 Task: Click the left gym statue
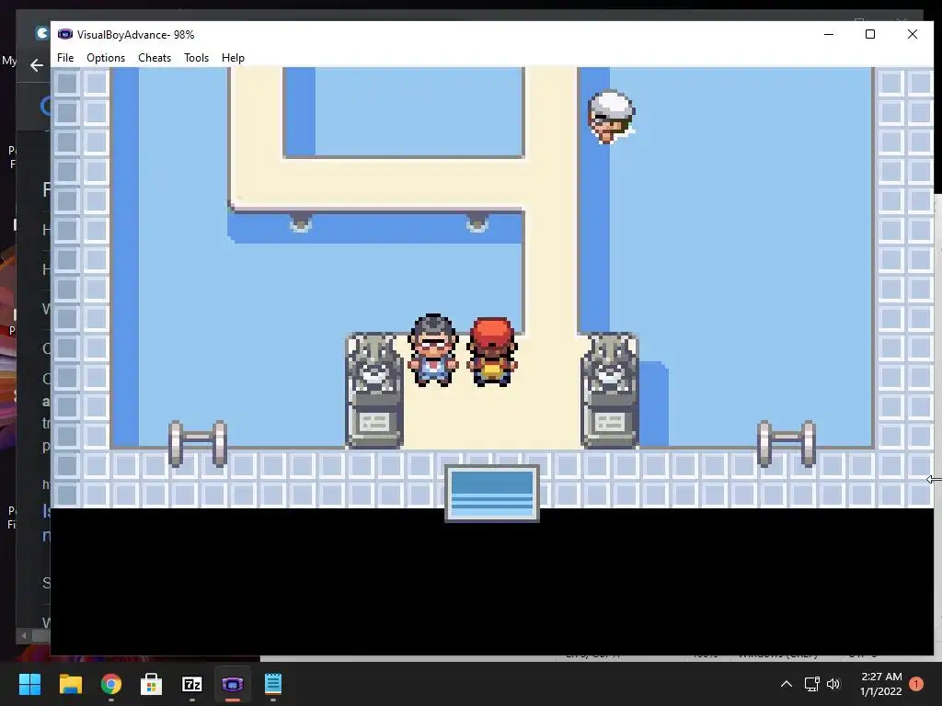[374, 390]
